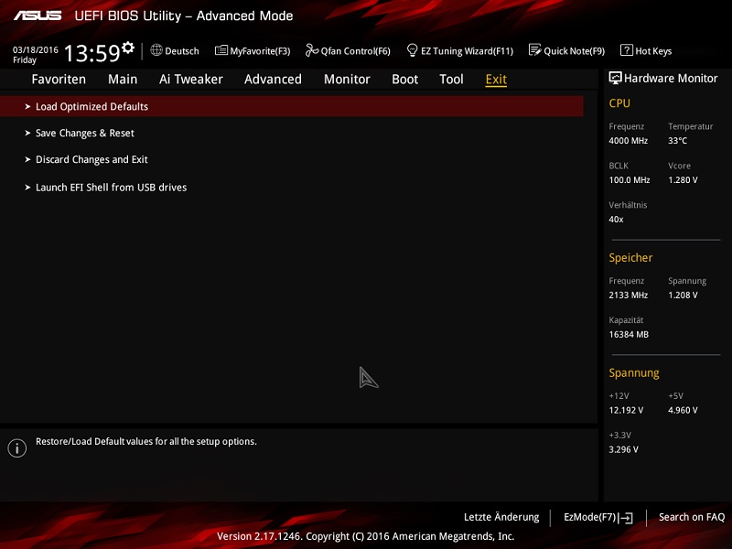
Task: Click the Restore/Load Default values help text
Action: 146,441
